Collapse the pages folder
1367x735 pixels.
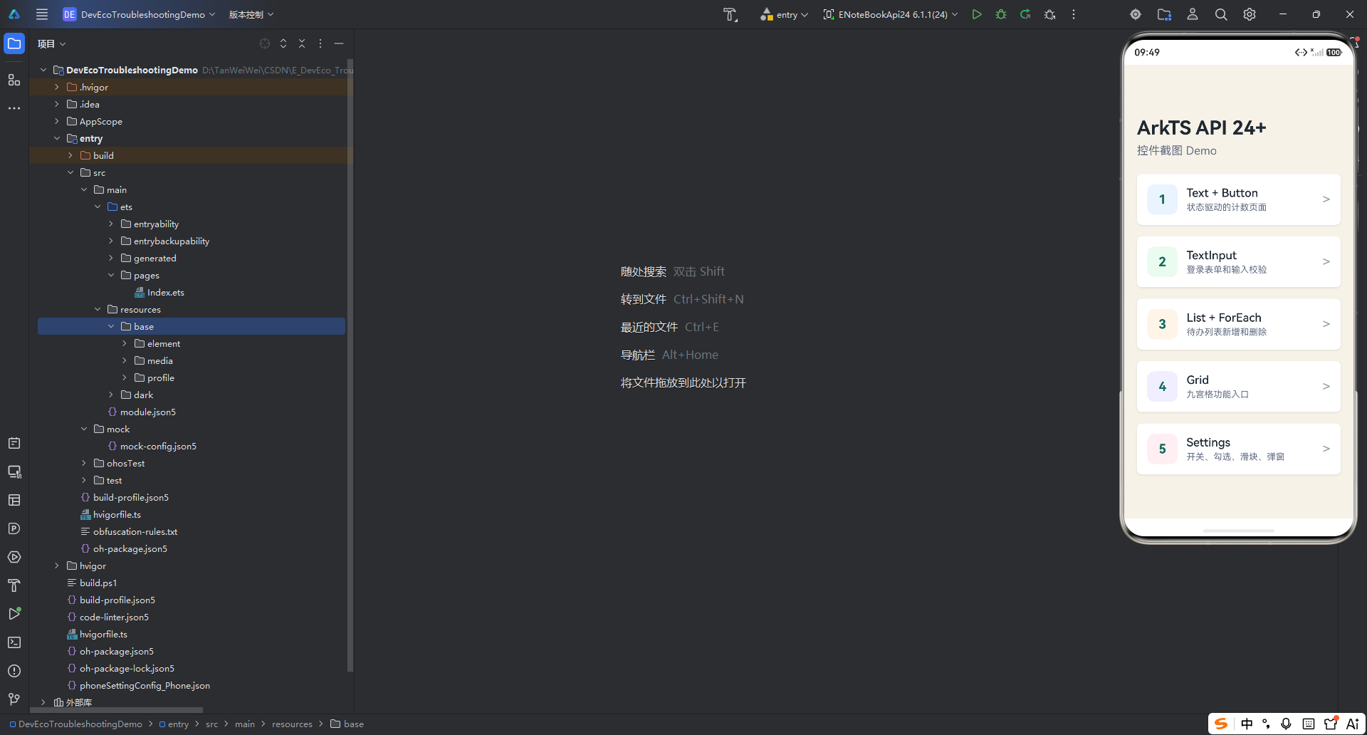[x=111, y=275]
